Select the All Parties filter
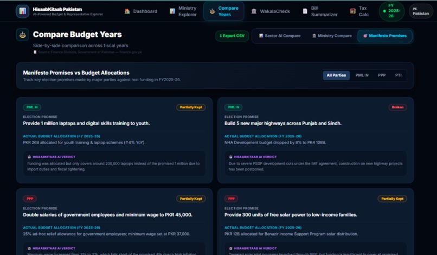The image size is (437, 255). click(x=336, y=75)
